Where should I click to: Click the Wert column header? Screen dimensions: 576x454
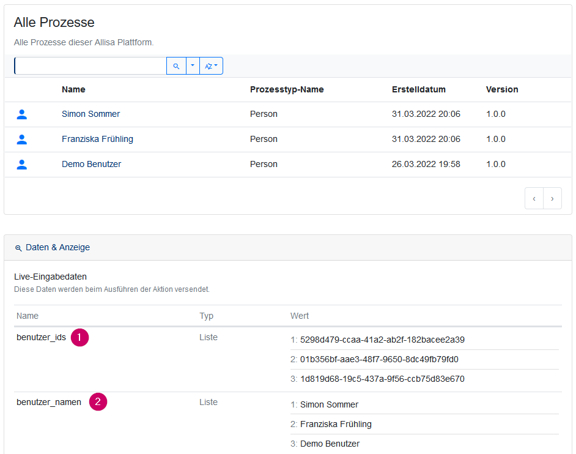coord(300,316)
